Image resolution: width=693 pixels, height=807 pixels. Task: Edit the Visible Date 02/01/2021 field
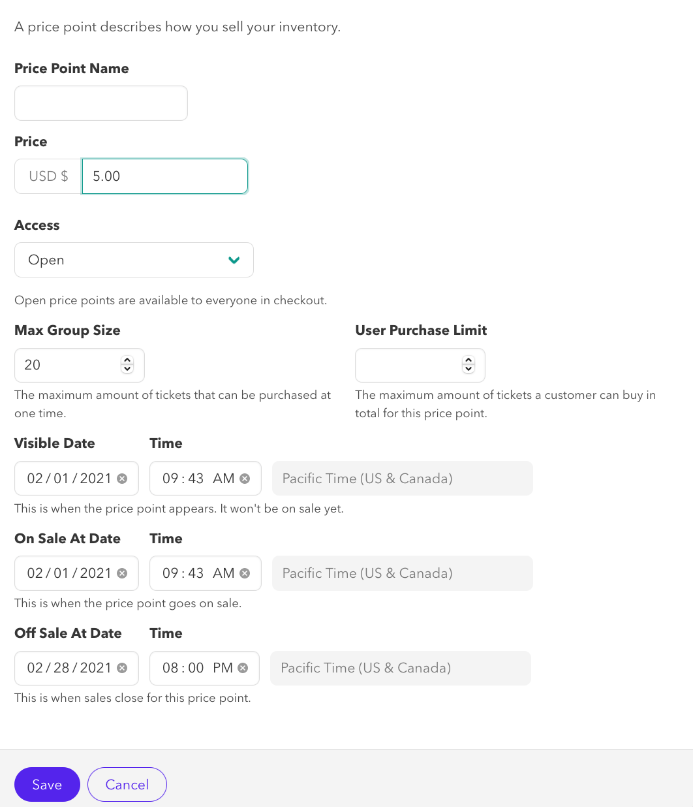click(76, 479)
